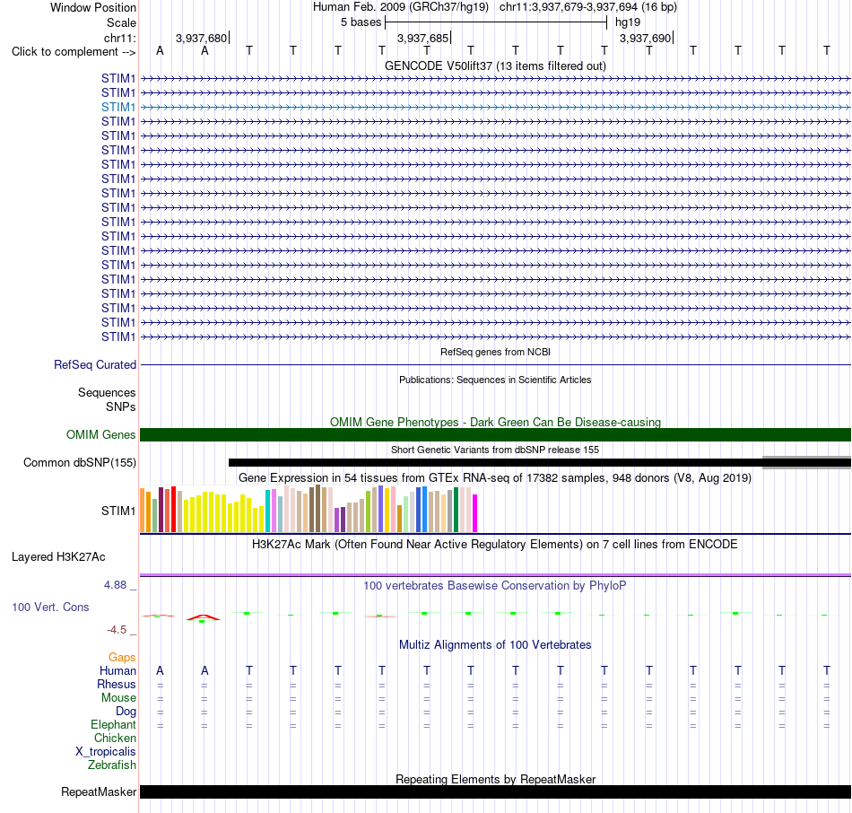Click the 'Click to complement -->' label
Screen dimensions: 852x813
pyautogui.click(x=74, y=52)
